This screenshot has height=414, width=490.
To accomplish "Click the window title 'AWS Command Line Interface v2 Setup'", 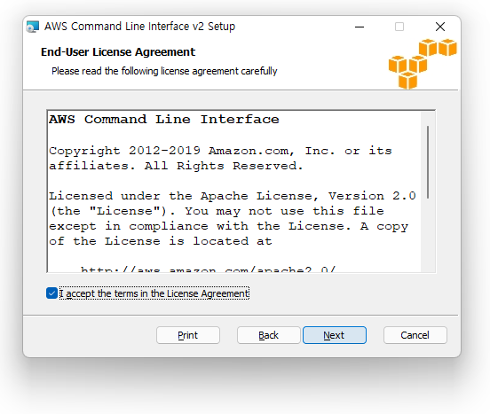I will tap(139, 27).
